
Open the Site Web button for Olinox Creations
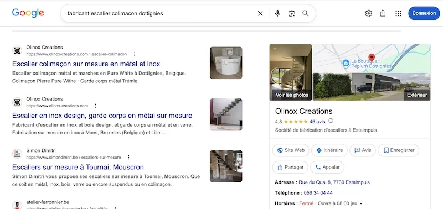coord(291,150)
